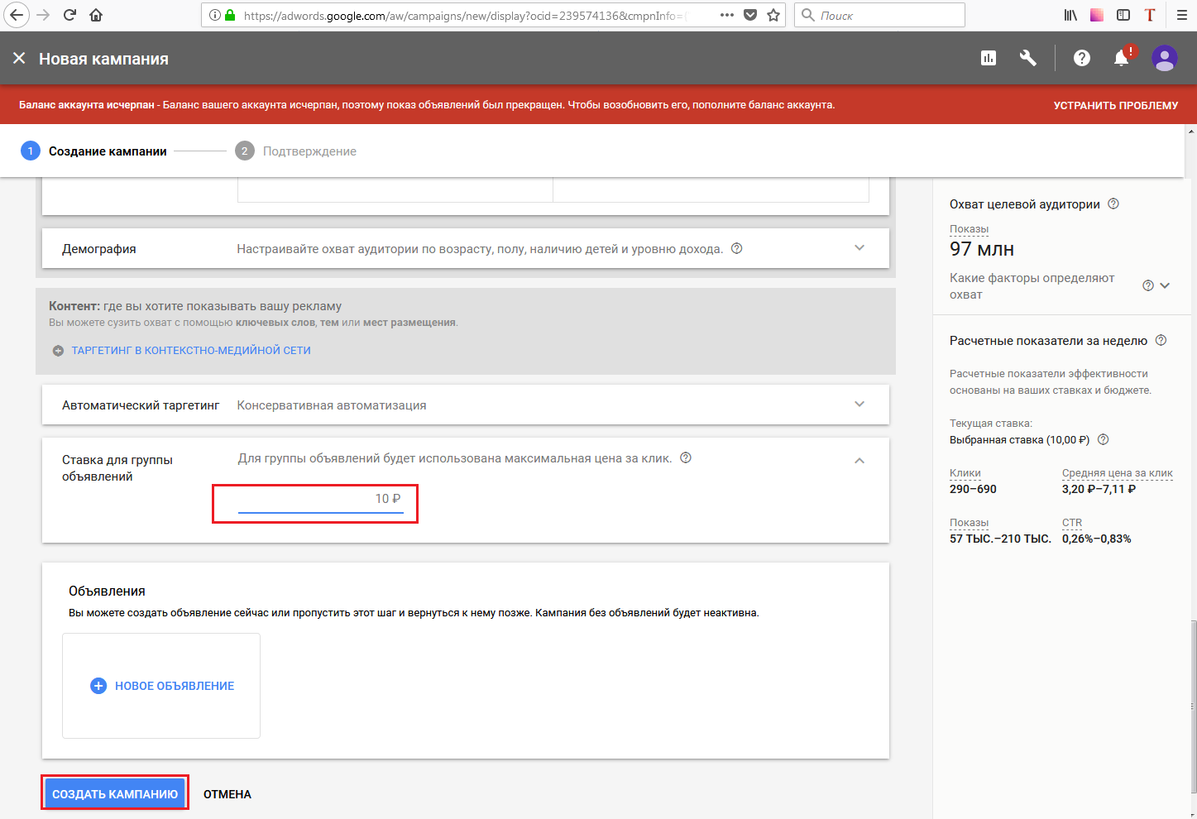
Task: Select step 2 Подтверждение
Action: [x=295, y=151]
